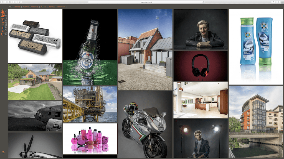Open the house with green lawn photo
Image resolution: width=284 pixels, height=159 pixels.
pyautogui.click(x=35, y=82)
